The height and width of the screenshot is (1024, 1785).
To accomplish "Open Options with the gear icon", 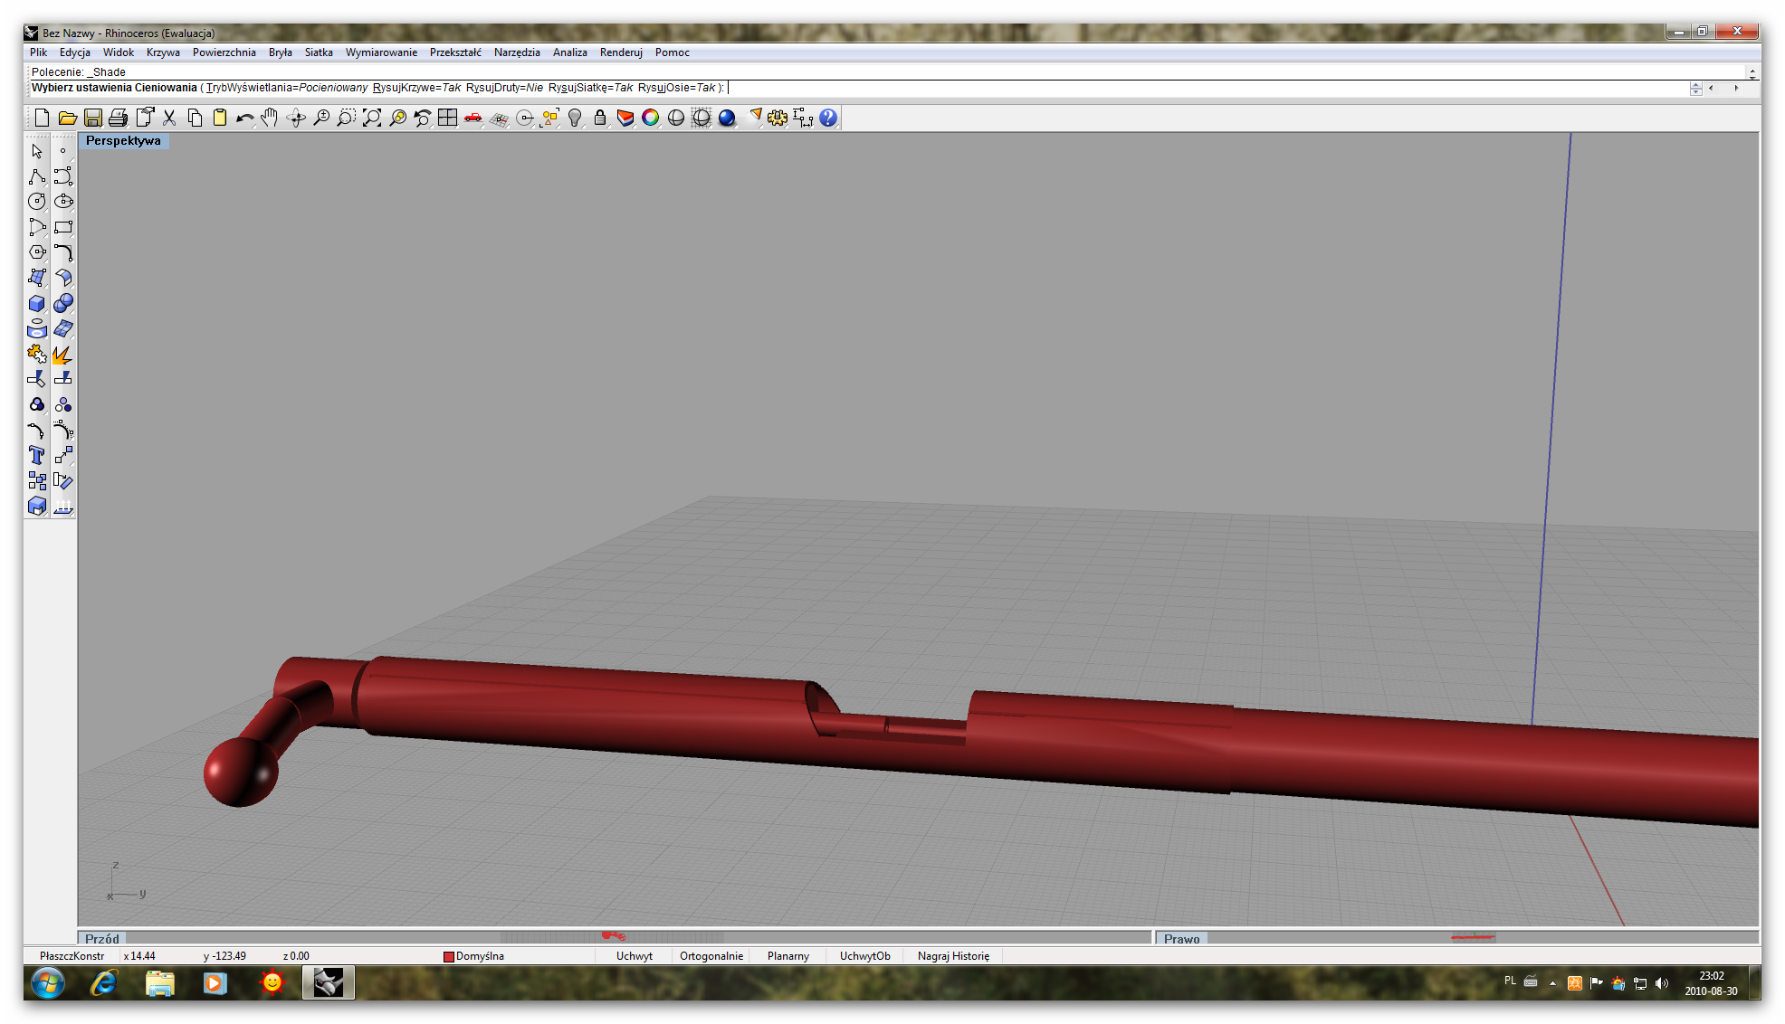I will (x=778, y=118).
